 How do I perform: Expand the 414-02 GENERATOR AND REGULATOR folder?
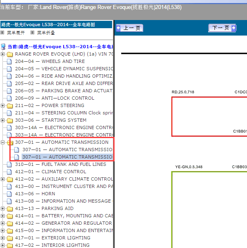click(x=2, y=223)
